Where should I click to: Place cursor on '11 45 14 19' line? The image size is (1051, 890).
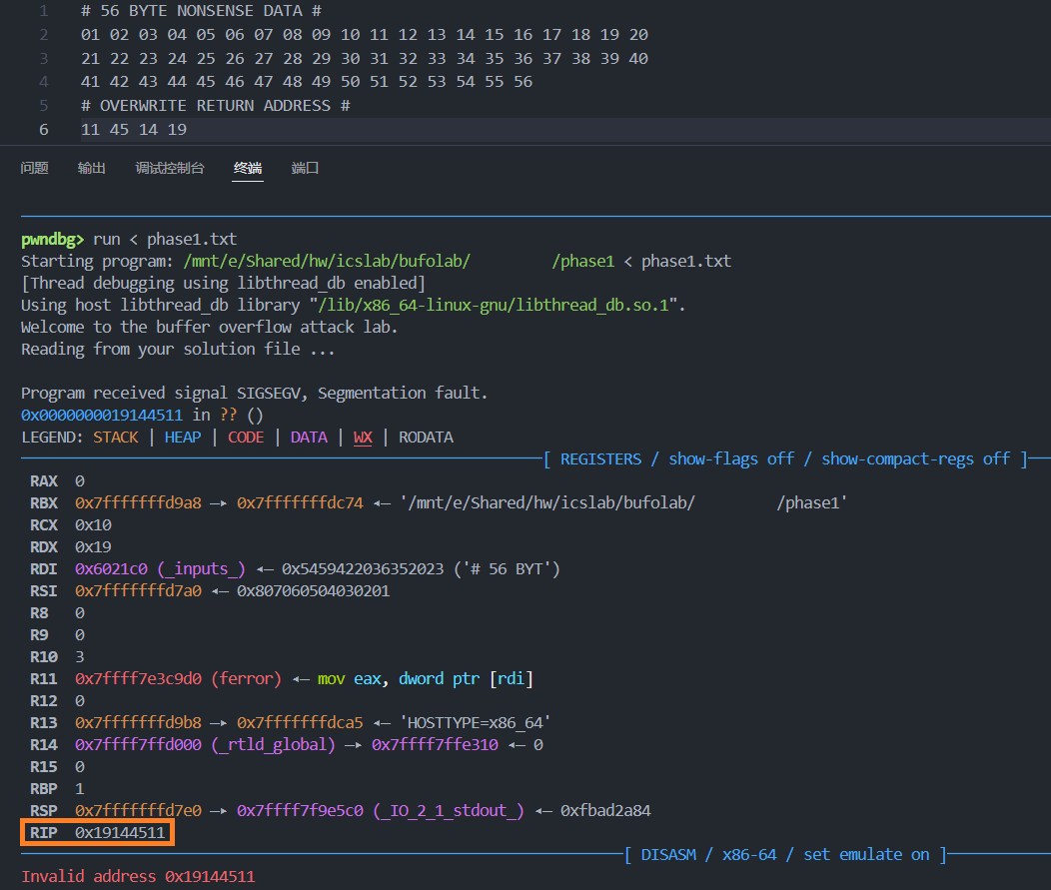click(134, 130)
